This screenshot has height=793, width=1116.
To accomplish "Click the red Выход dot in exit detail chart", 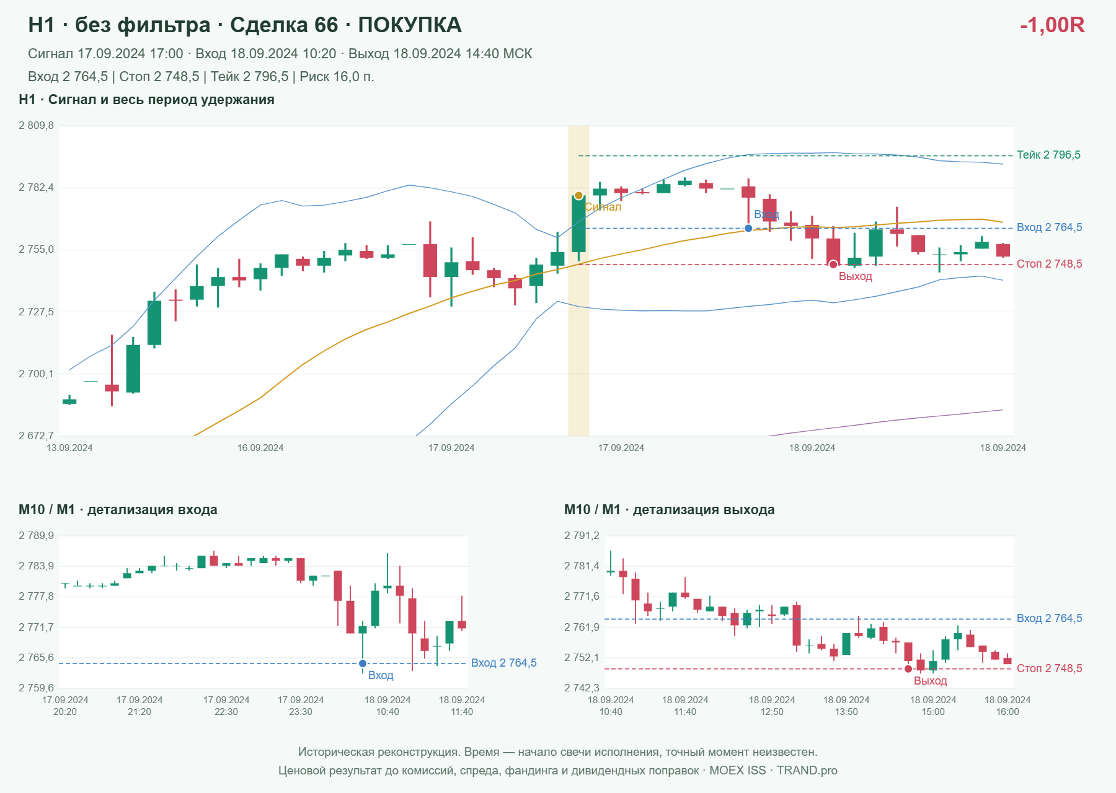I will coord(908,668).
